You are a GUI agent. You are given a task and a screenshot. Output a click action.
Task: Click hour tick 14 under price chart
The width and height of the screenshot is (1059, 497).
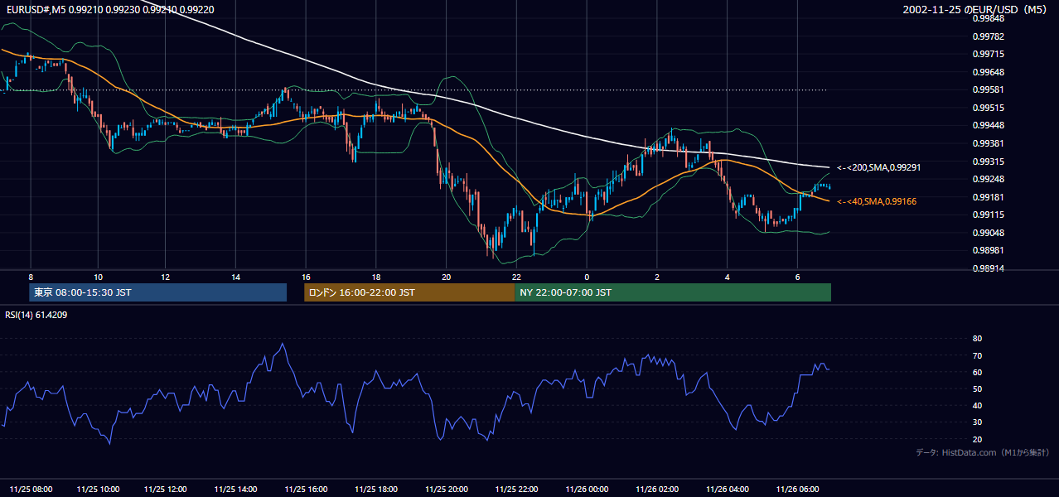point(236,277)
